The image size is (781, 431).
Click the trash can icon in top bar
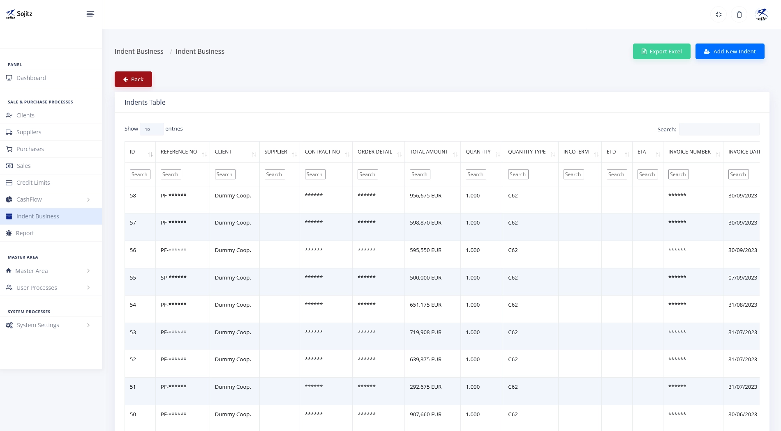[739, 14]
